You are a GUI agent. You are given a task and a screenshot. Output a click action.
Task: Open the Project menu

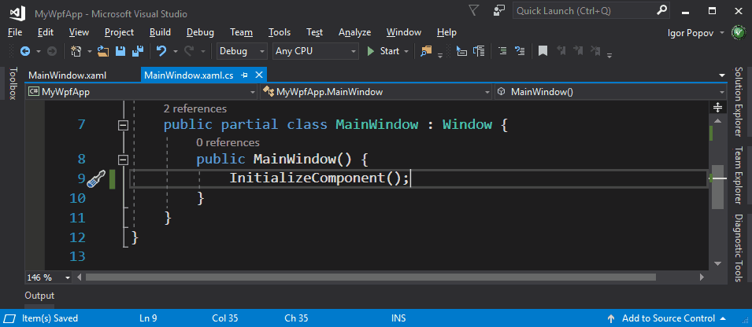click(x=119, y=32)
